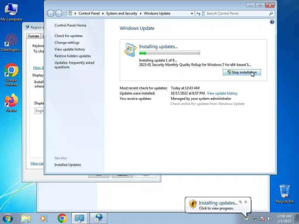
Task: Open notification balloon options wrench
Action: (240, 202)
